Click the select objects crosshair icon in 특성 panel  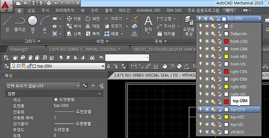93,86
